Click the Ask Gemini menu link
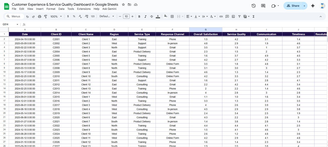 pos(109,9)
